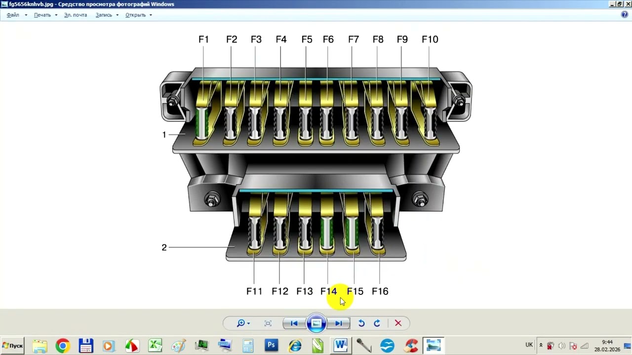The width and height of the screenshot is (632, 355).
Task: Launch Google Chrome from taskbar
Action: [x=63, y=346]
